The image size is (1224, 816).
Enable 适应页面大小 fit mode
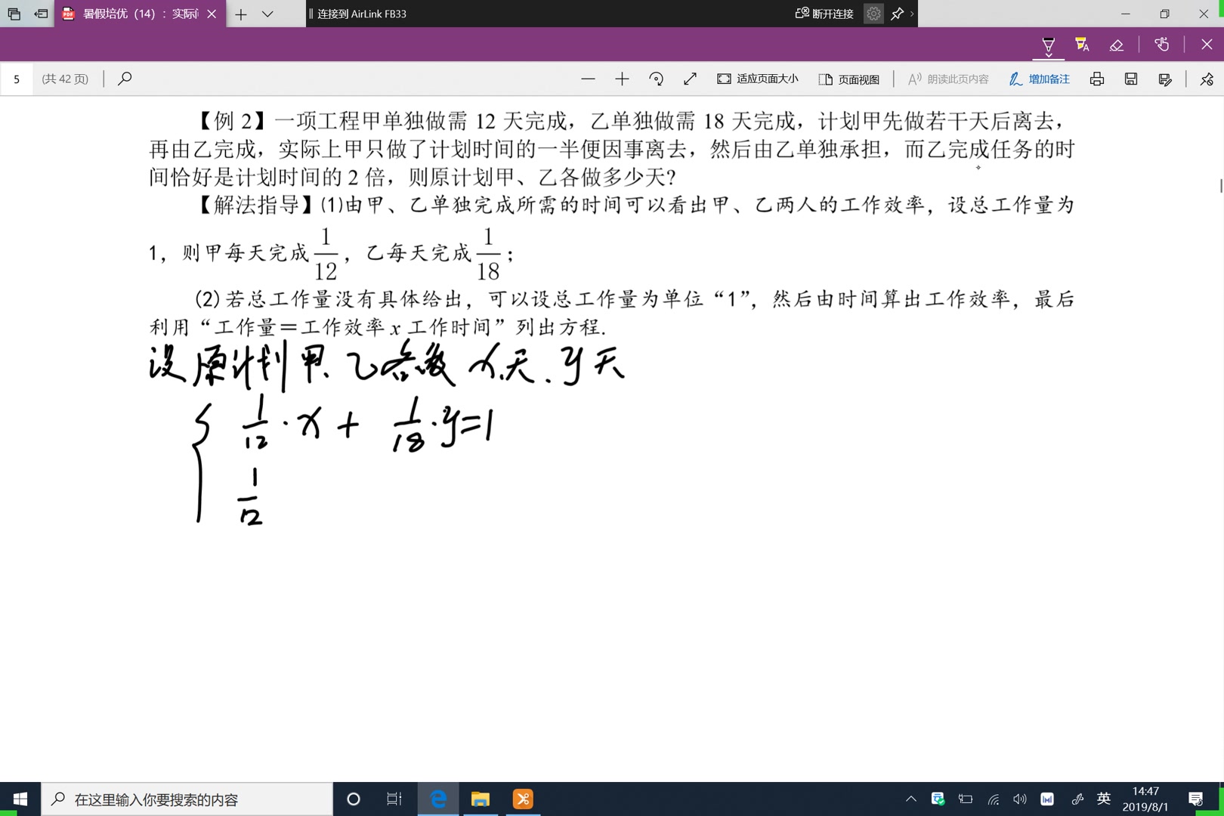click(759, 79)
